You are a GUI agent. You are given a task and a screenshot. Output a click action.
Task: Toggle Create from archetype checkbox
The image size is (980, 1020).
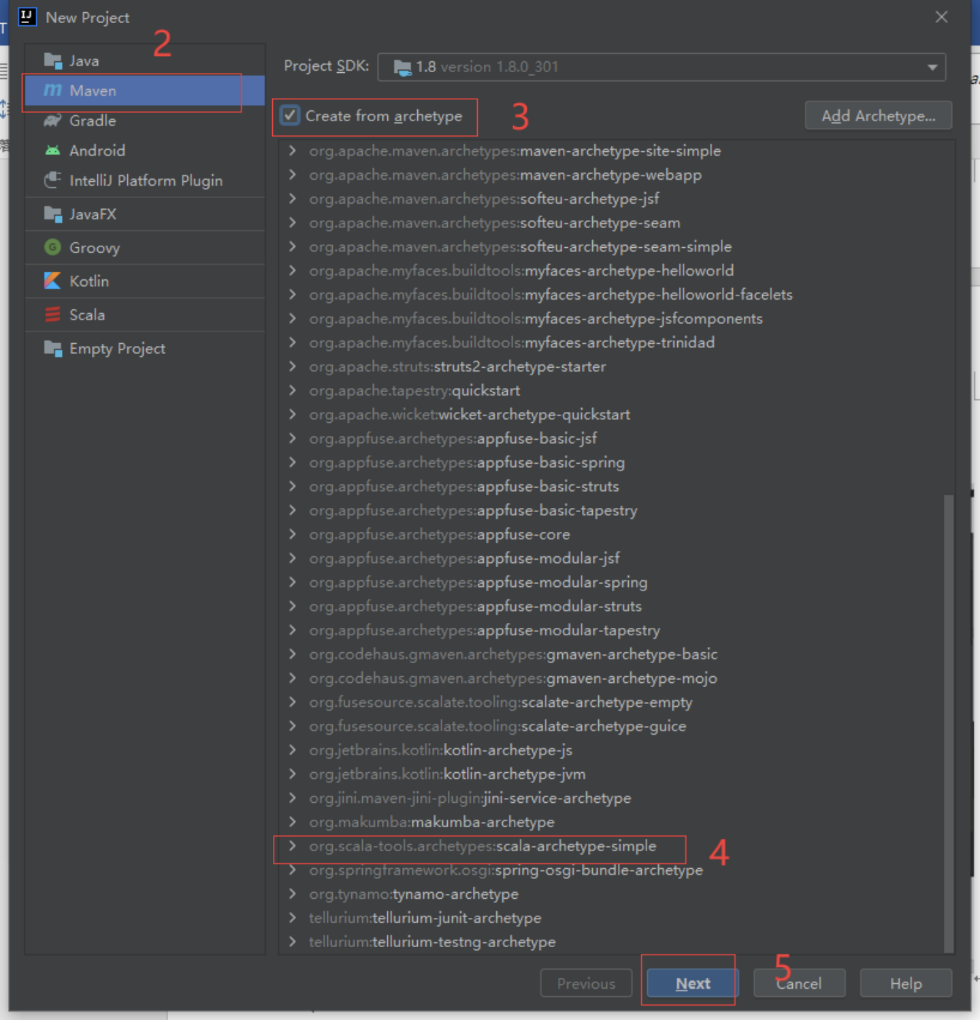pos(290,116)
